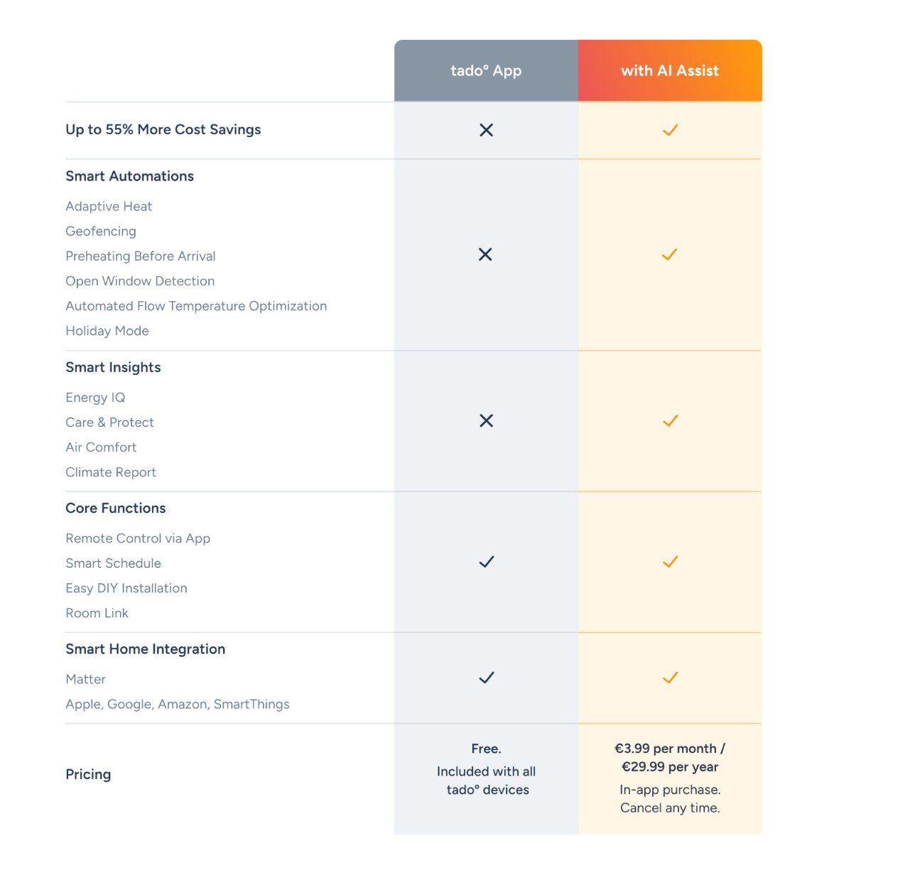Click the Geofencing feature label
The height and width of the screenshot is (875, 915).
coord(101,232)
